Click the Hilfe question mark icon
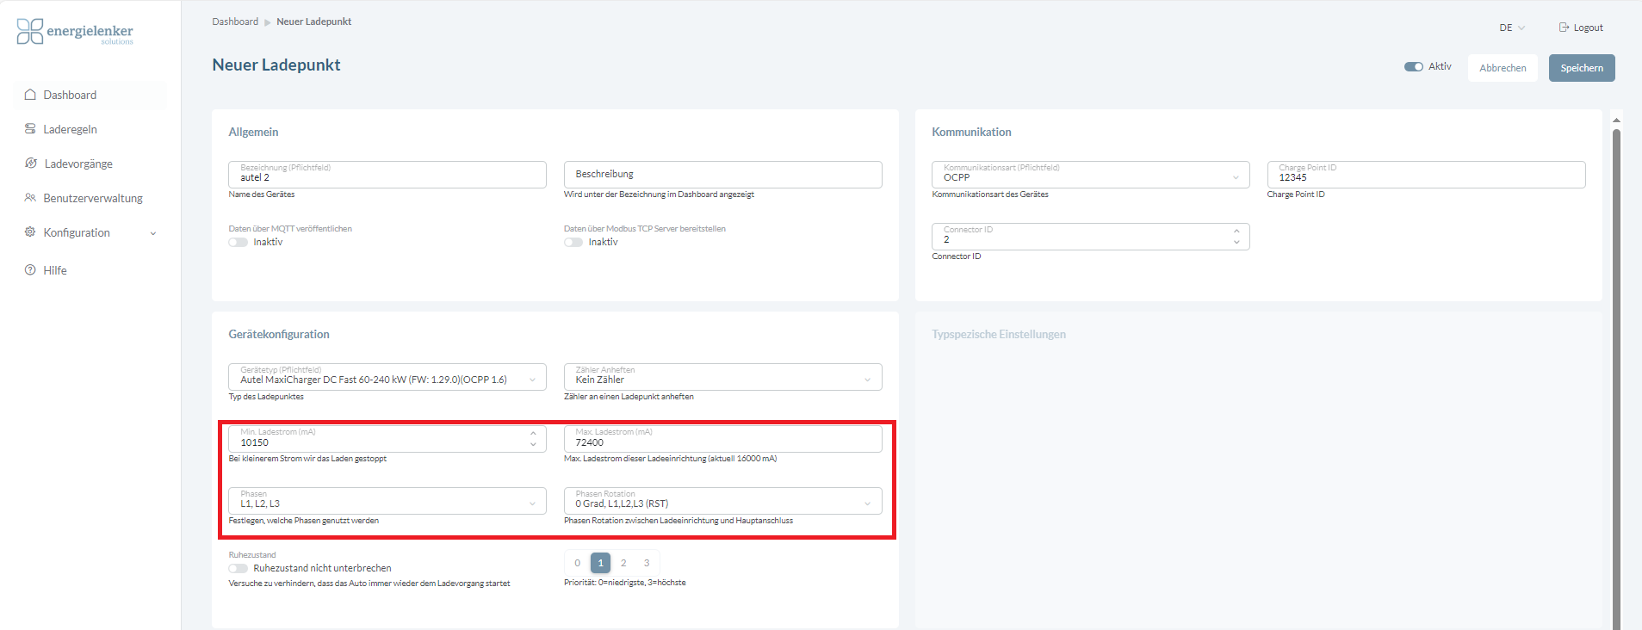 [30, 270]
